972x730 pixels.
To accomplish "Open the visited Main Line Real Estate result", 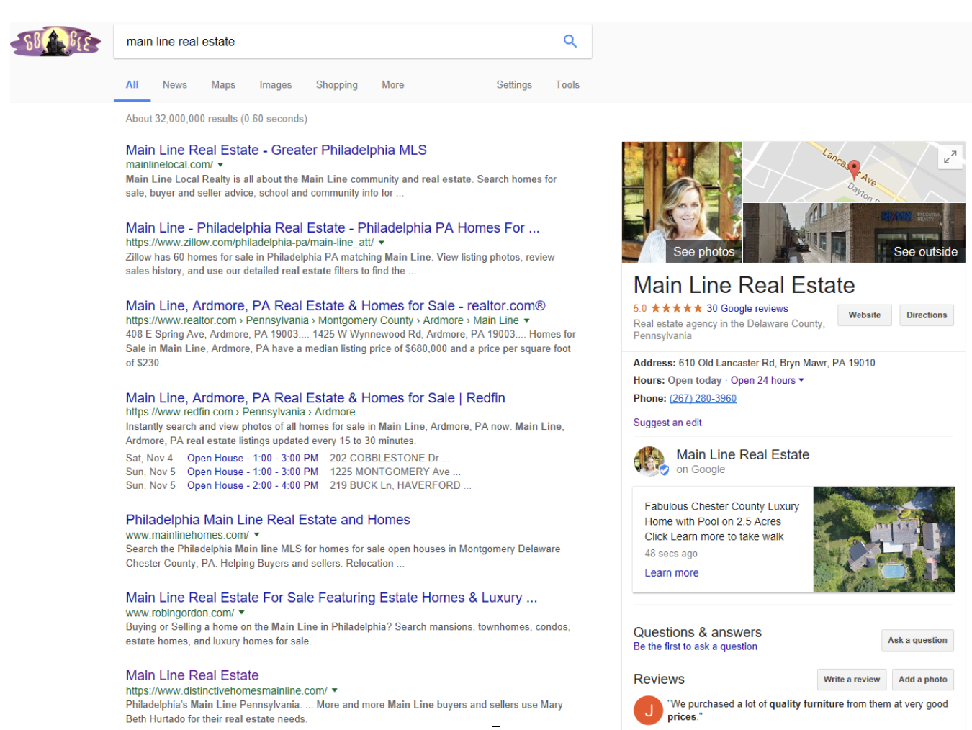I will [192, 675].
